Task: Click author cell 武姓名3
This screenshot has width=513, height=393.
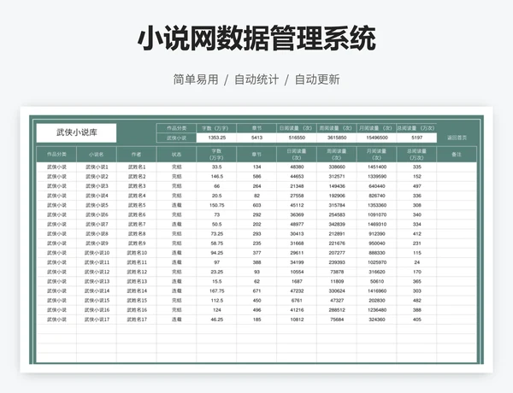Action: [x=137, y=186]
